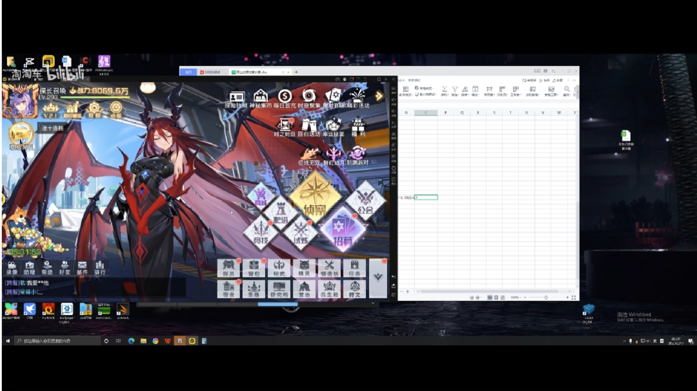Open the 每日首充 daily recharge icon
Image resolution: width=697 pixels, height=391 pixels.
[x=285, y=99]
